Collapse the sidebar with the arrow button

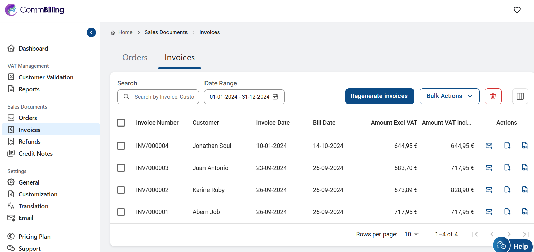tap(91, 32)
